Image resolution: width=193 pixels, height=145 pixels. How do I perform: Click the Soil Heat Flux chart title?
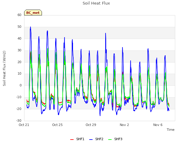pos(96,3)
